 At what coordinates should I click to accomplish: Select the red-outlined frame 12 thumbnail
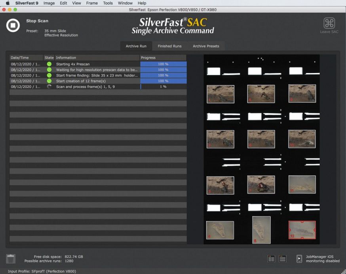[x=302, y=230]
